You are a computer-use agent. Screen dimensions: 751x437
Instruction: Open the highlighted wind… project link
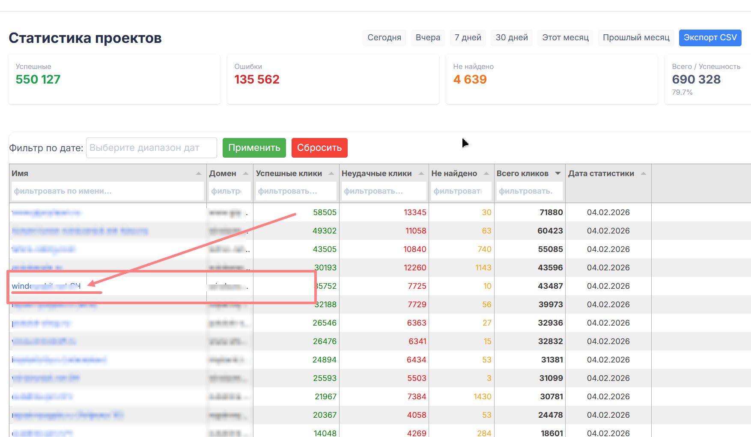pos(46,286)
